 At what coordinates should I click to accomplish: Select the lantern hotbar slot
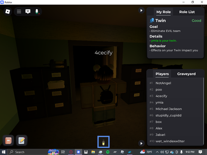click(103, 142)
